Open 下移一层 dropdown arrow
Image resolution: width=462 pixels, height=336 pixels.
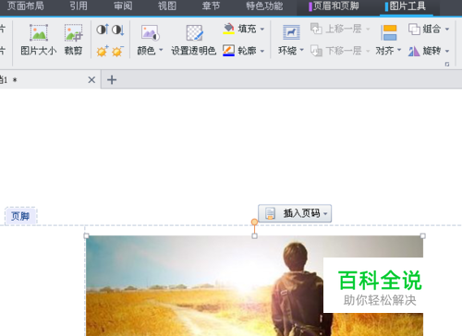click(368, 51)
